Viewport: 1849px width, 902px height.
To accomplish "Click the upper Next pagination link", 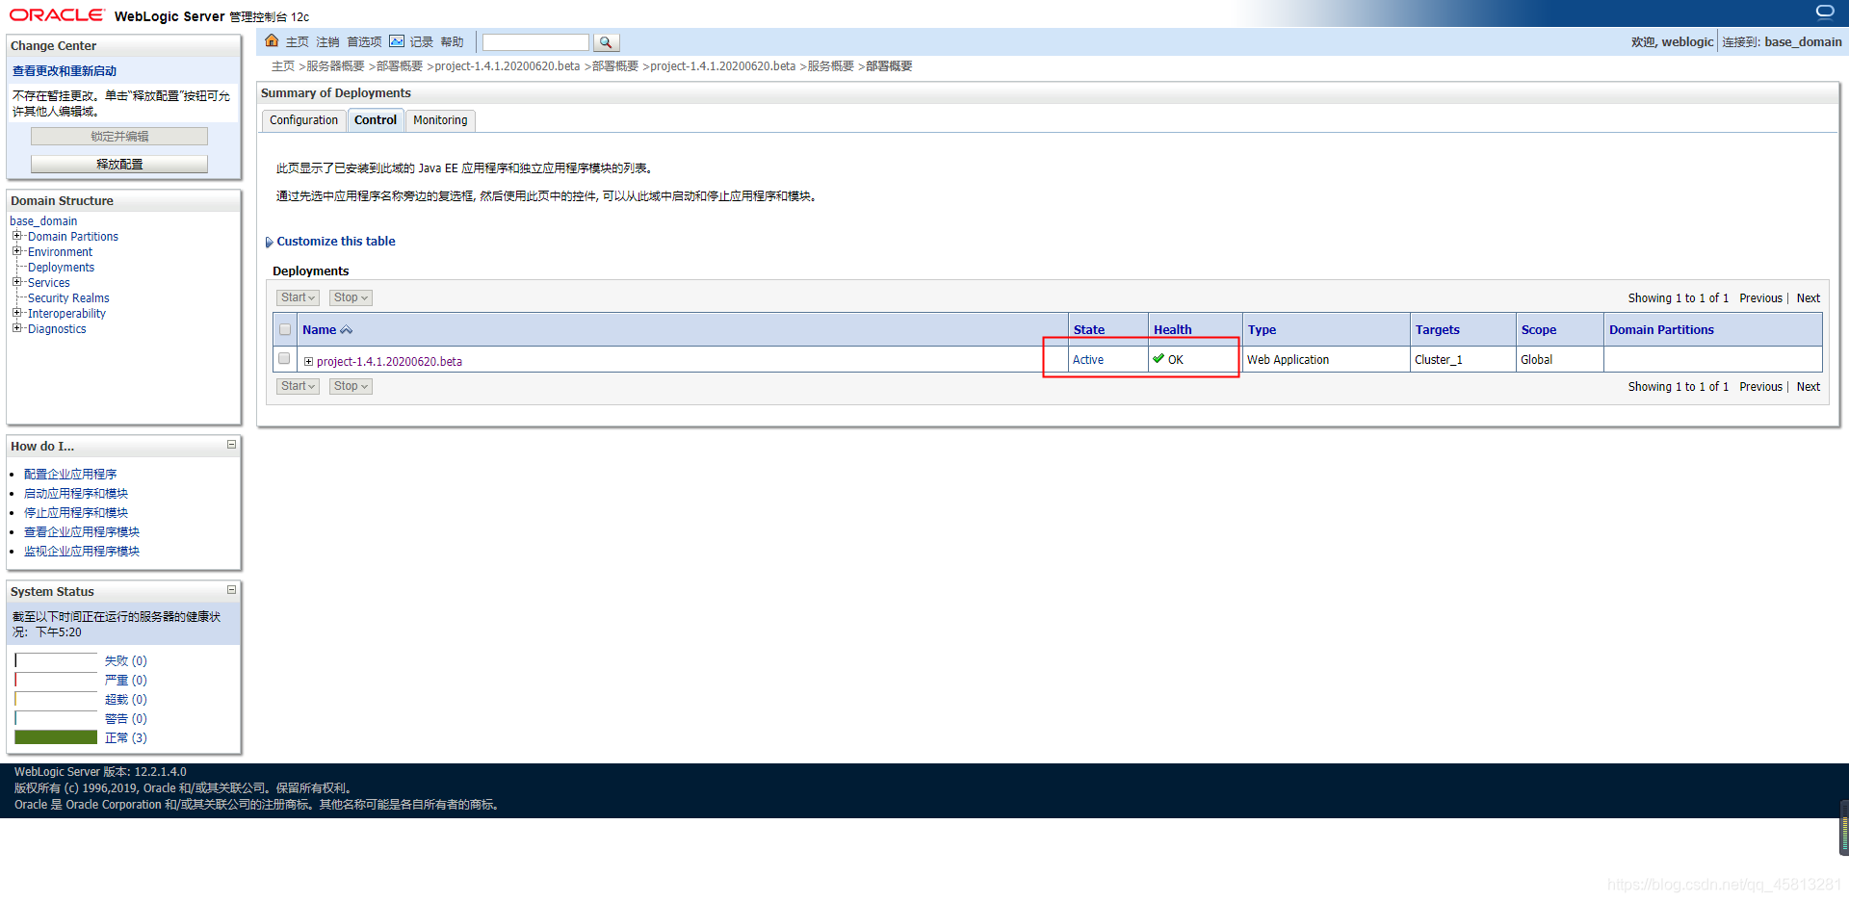I will pyautogui.click(x=1808, y=298).
